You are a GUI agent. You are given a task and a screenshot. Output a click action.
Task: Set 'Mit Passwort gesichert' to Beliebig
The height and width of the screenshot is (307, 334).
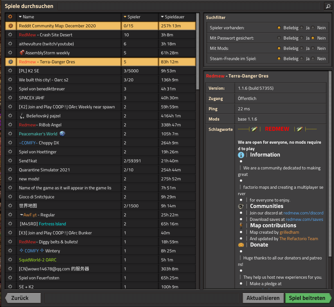coord(279,38)
